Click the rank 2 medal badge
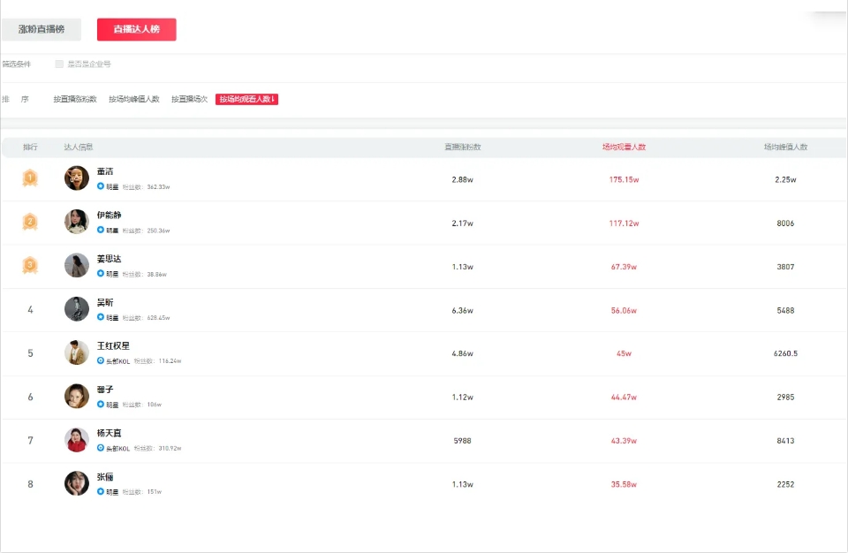 (x=30, y=222)
